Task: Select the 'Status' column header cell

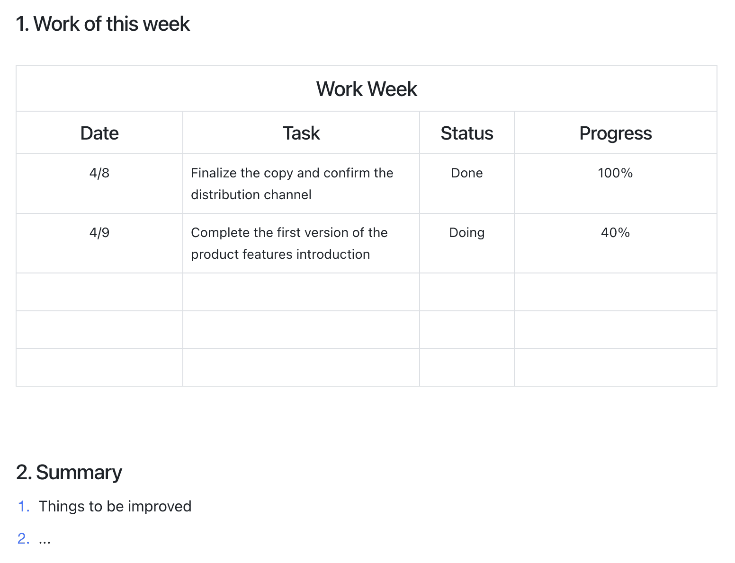Action: point(466,133)
